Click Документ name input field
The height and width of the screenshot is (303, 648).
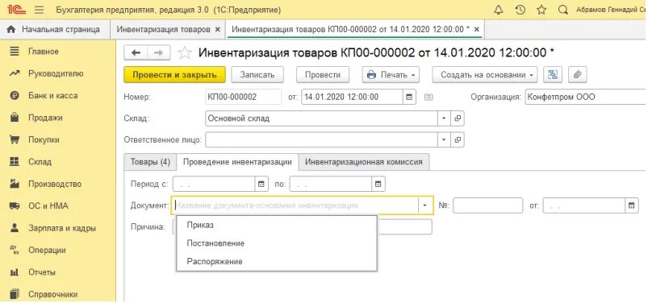coord(295,205)
